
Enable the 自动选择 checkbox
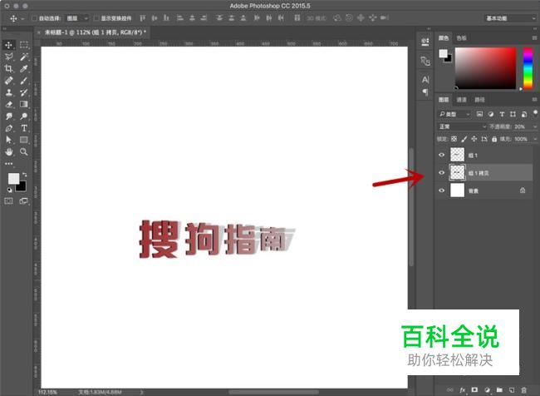(34, 18)
